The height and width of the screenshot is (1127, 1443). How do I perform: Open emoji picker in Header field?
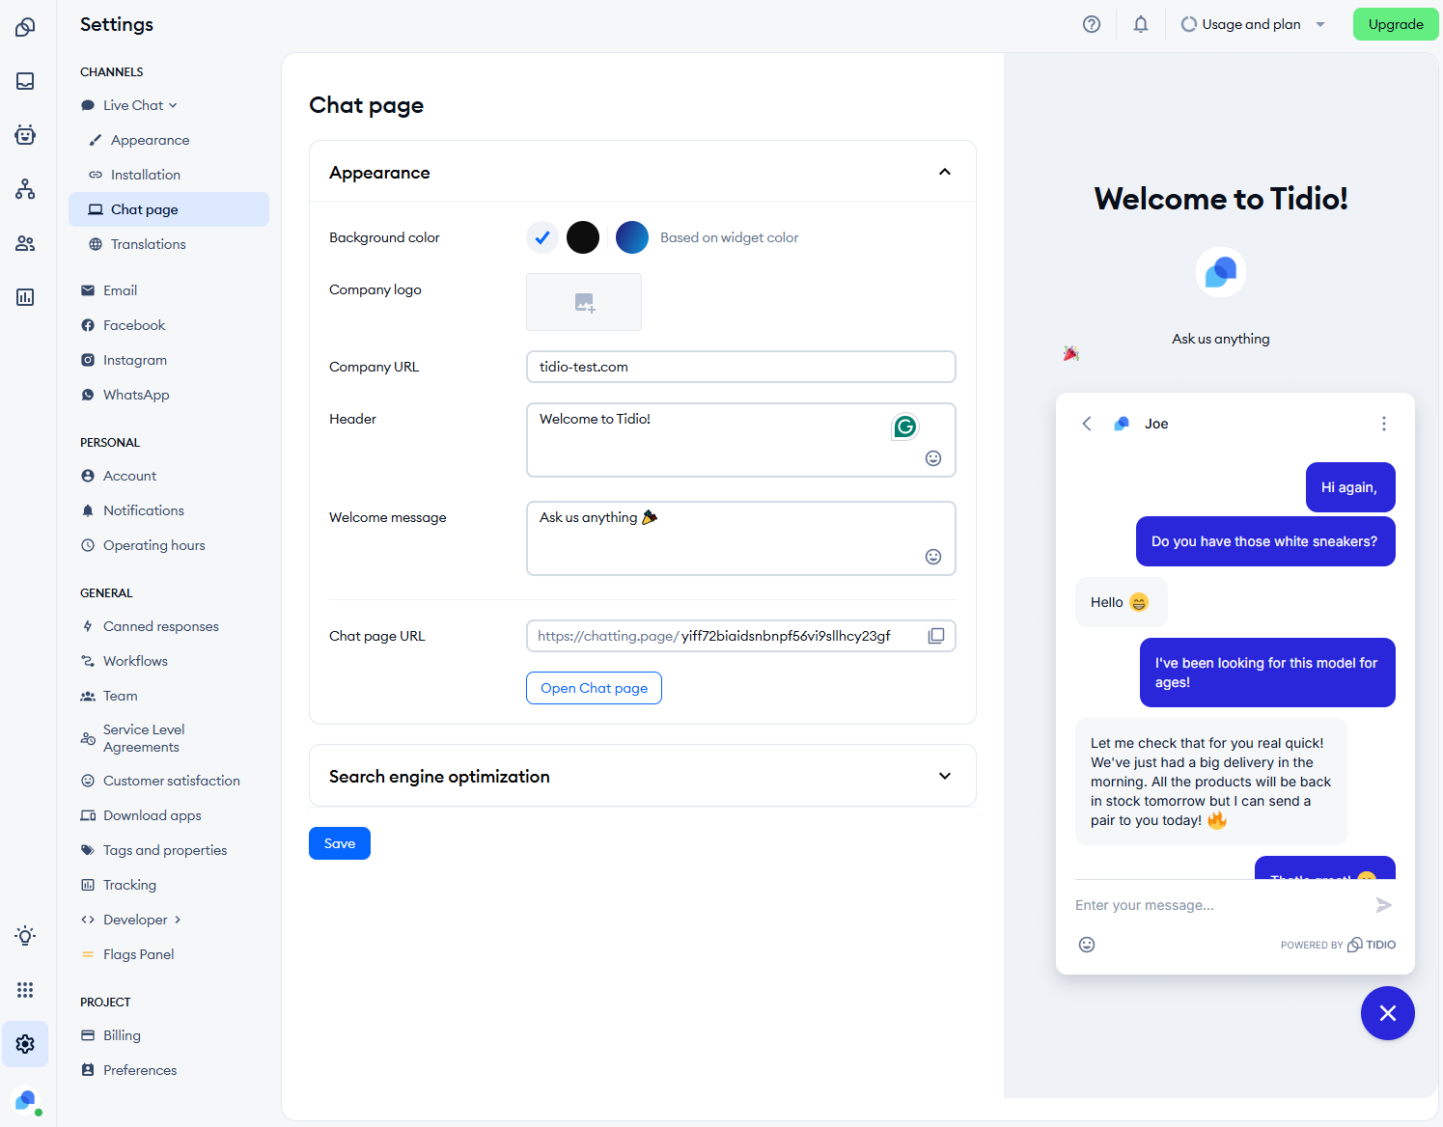click(933, 458)
